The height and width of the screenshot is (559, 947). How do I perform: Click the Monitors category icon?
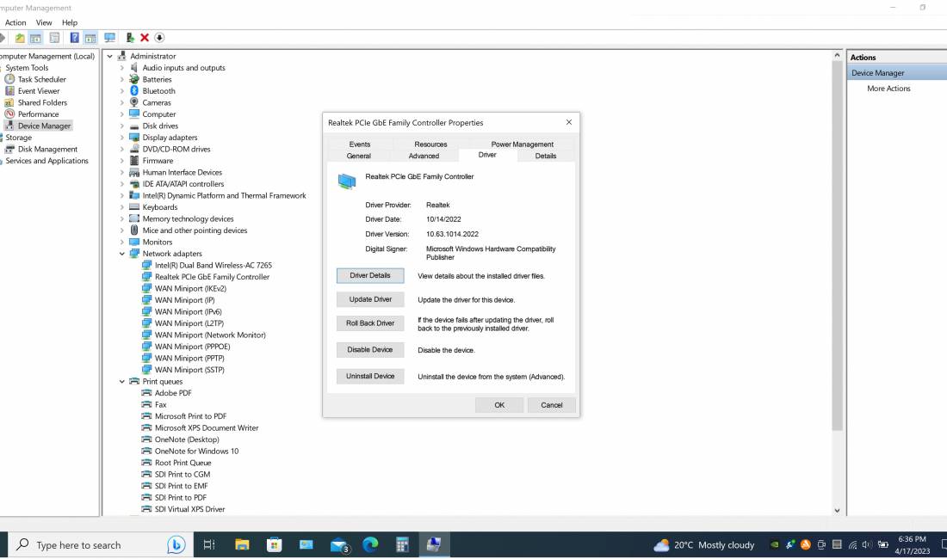click(134, 242)
